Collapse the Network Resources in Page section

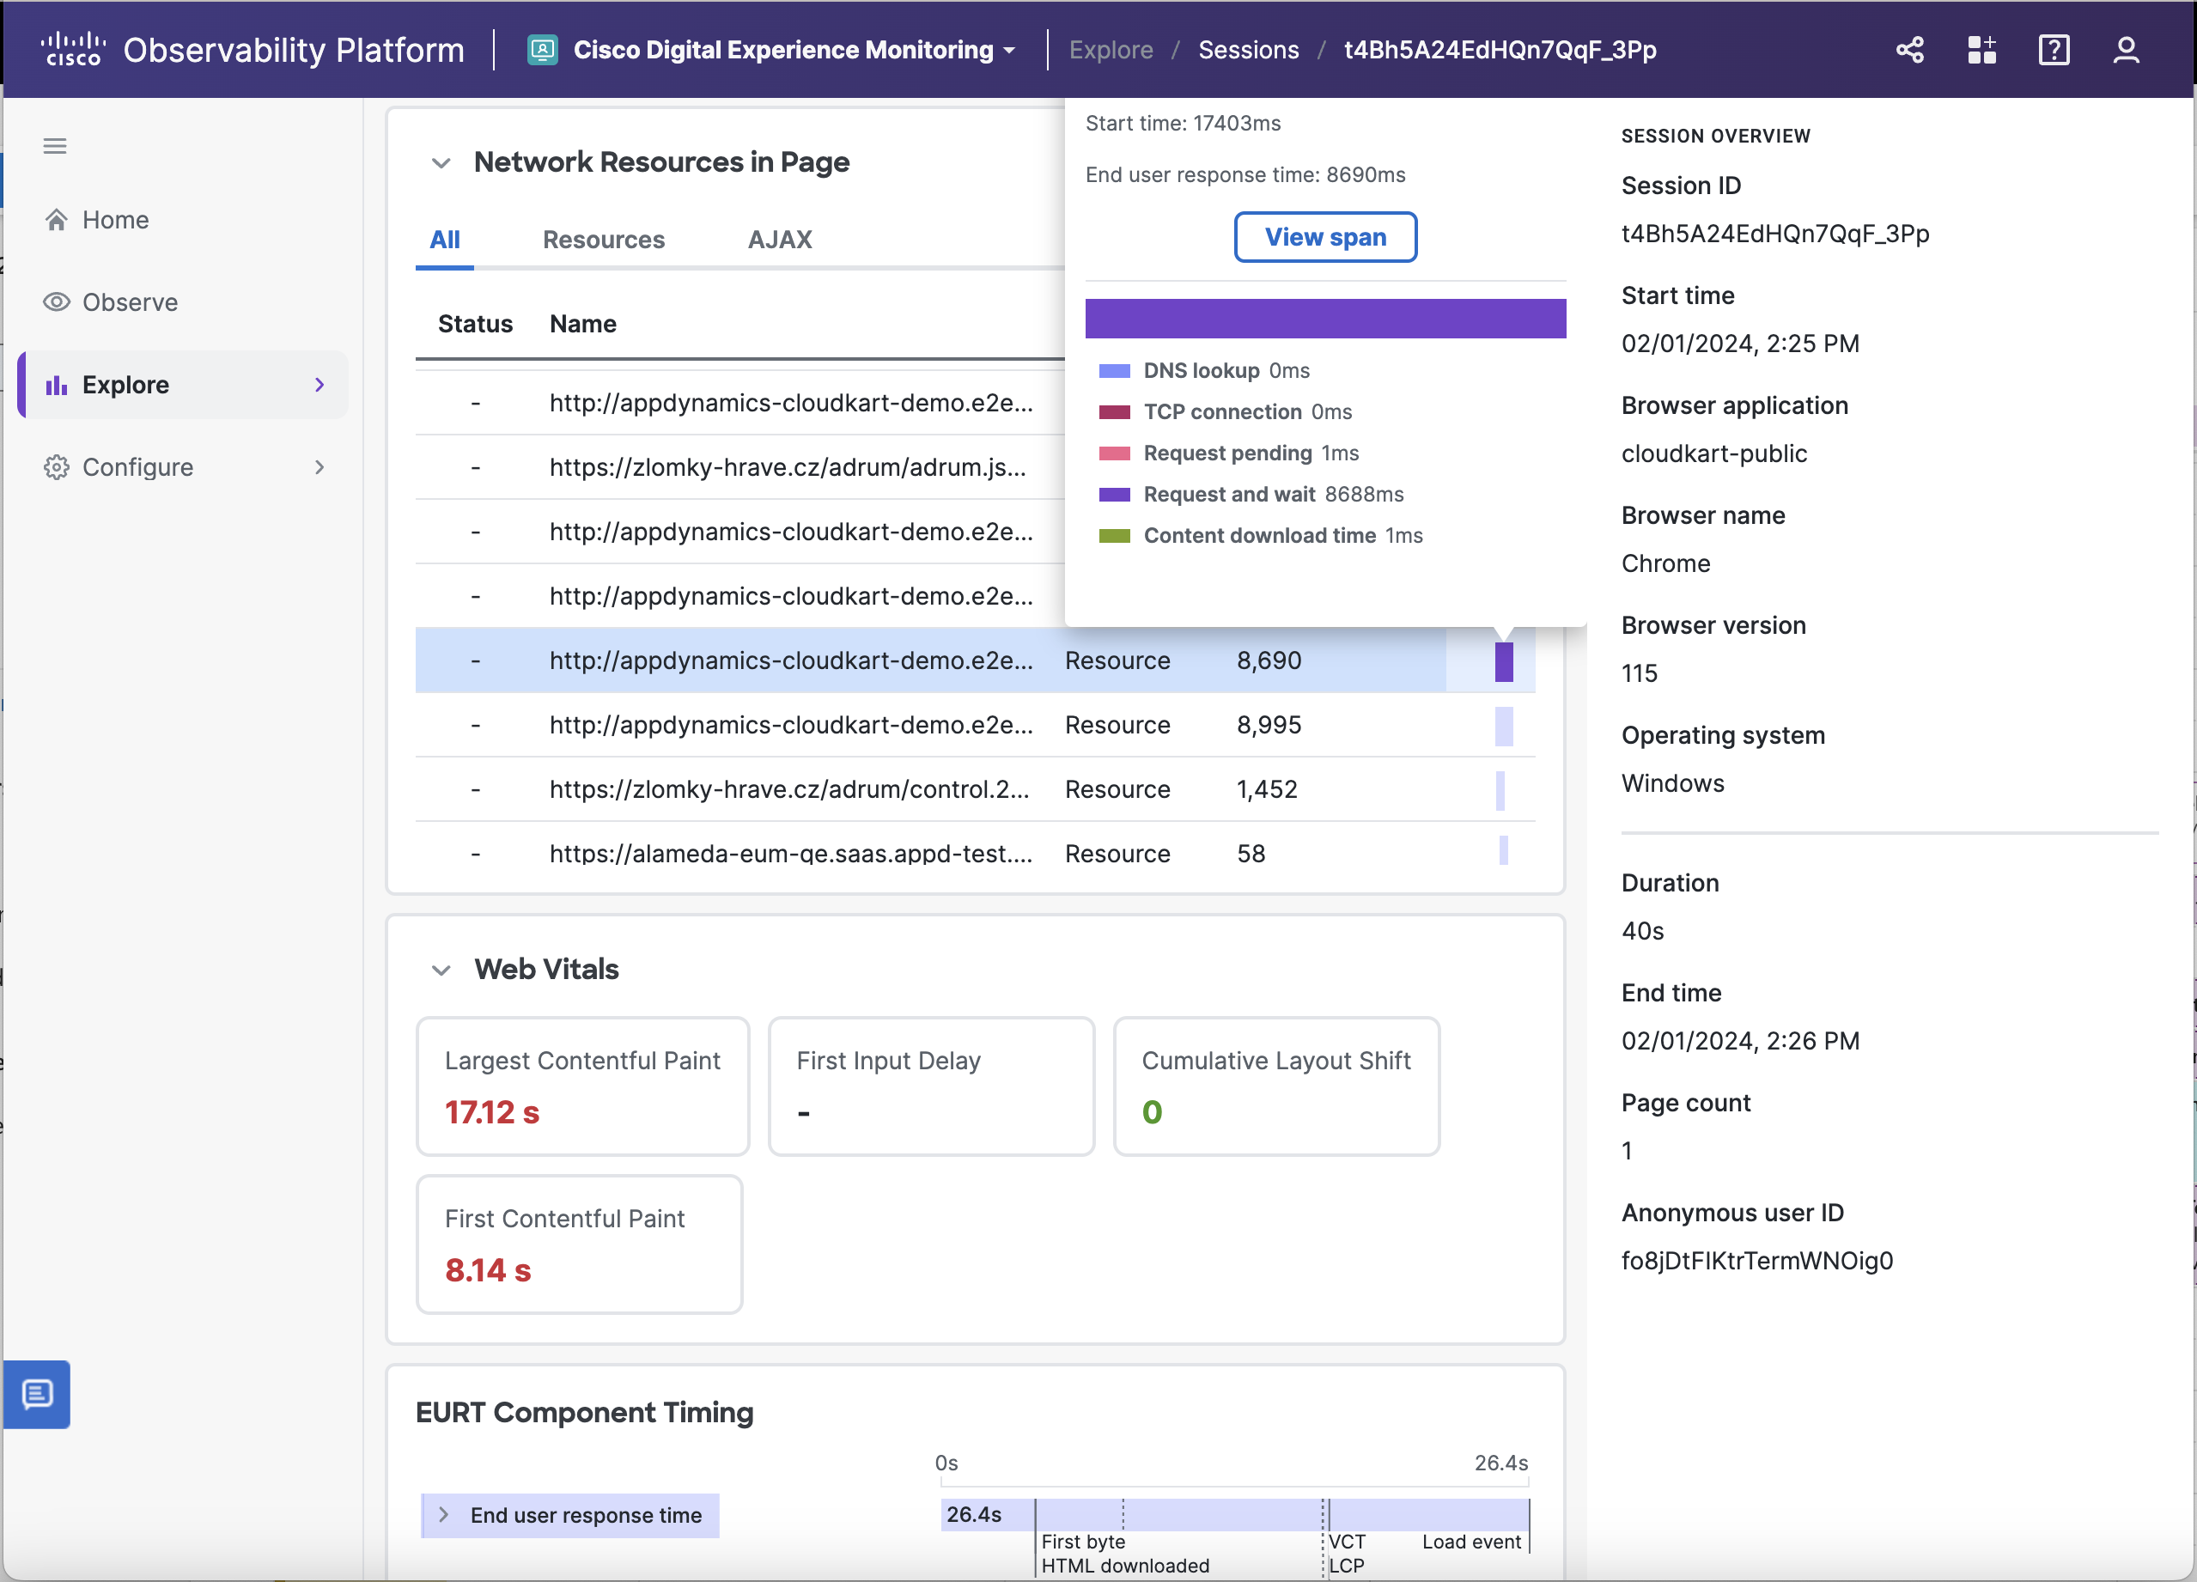click(441, 163)
